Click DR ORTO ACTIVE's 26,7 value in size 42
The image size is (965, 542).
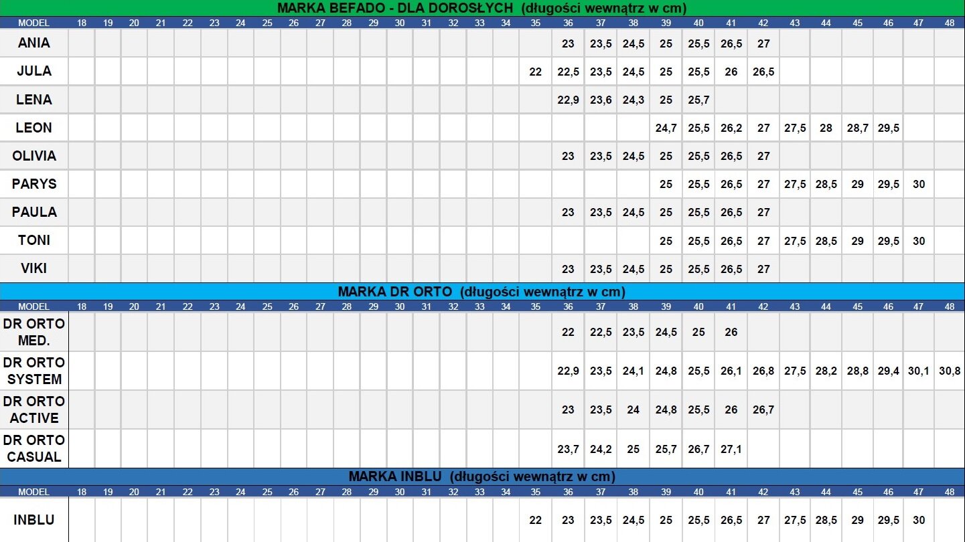(763, 410)
